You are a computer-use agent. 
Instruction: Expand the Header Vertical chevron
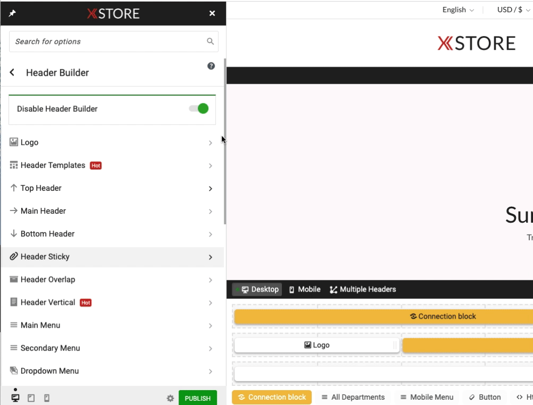click(211, 303)
